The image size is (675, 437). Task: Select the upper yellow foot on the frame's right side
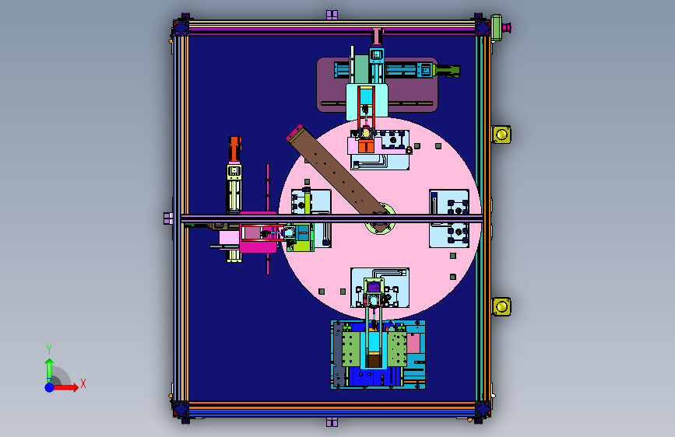pos(501,135)
